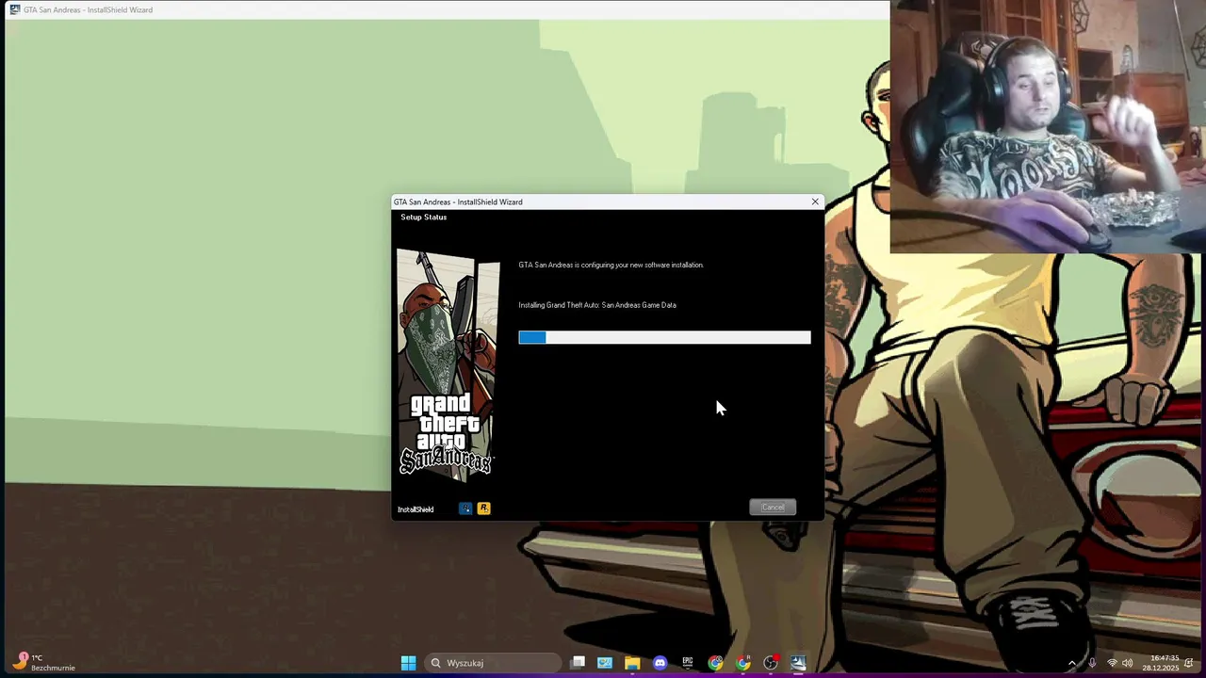Open File Explorer from the taskbar

632,663
